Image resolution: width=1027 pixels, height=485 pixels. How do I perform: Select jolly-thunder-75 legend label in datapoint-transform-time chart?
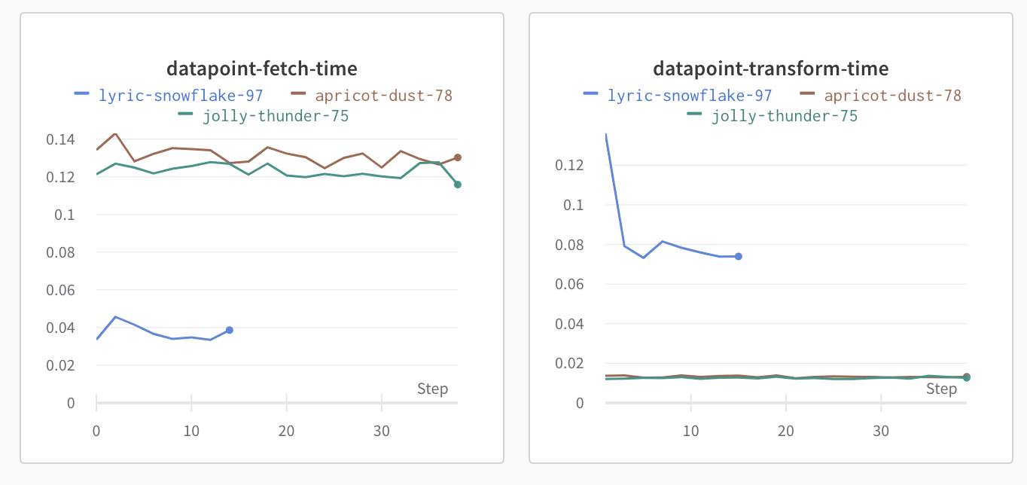[x=785, y=116]
